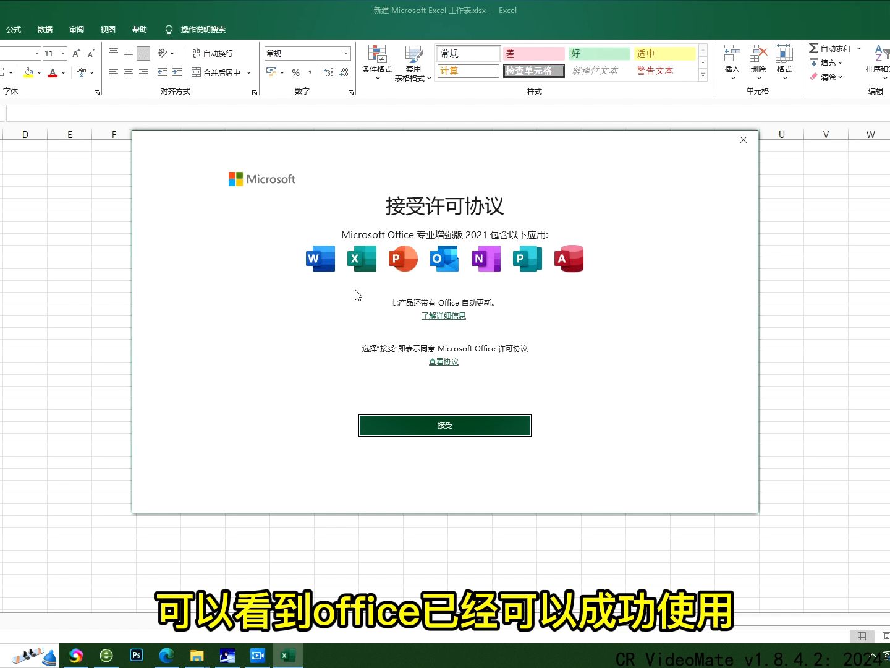
Task: Toggle top vertical alignment
Action: [114, 53]
